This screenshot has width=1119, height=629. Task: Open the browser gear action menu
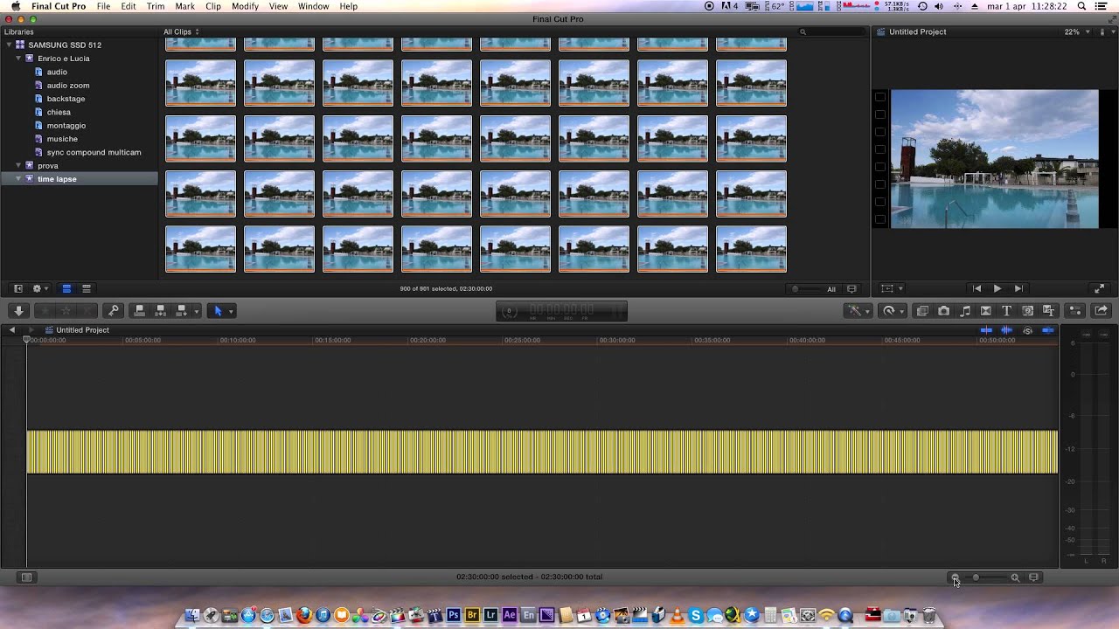(40, 288)
